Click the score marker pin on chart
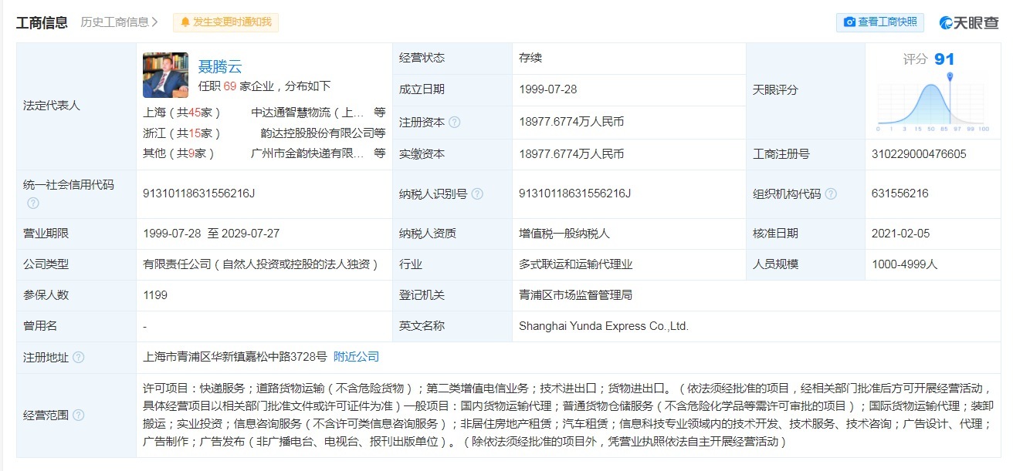 pos(950,76)
